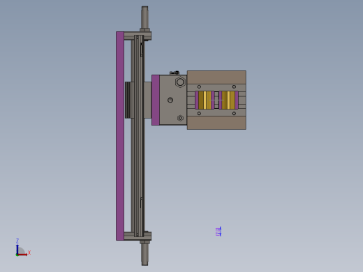Image resolution: width=363 pixels, height=272 pixels.
Task: Select the small purple plate beside the gray block
Action: [156, 100]
